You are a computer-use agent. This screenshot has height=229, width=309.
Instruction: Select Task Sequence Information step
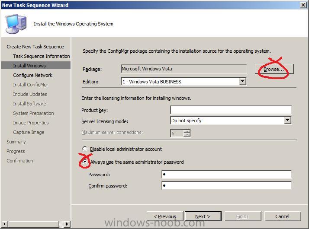[x=42, y=56]
